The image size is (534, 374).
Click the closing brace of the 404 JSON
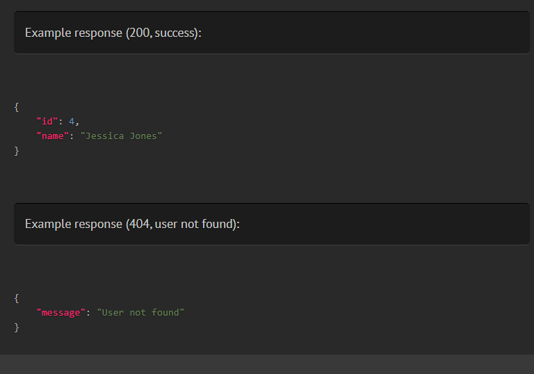click(17, 327)
